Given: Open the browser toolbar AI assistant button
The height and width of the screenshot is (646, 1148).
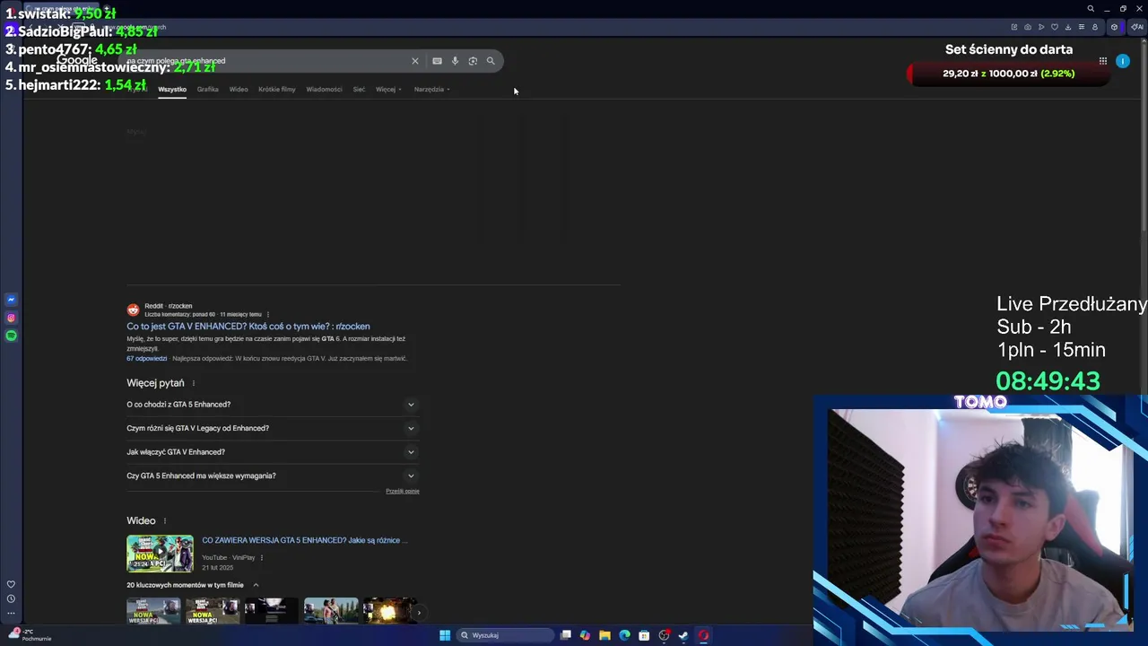Looking at the screenshot, I should coord(1137,27).
